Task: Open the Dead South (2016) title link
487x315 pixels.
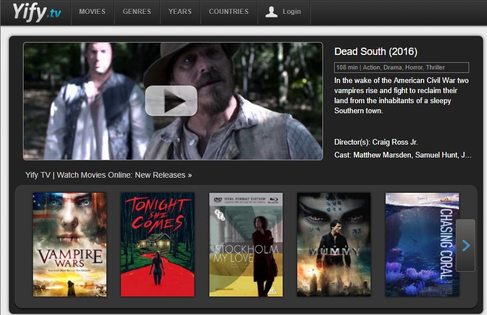Action: point(376,52)
